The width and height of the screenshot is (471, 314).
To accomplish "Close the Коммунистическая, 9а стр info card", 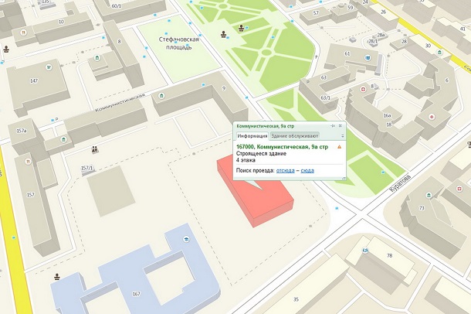I will [341, 125].
